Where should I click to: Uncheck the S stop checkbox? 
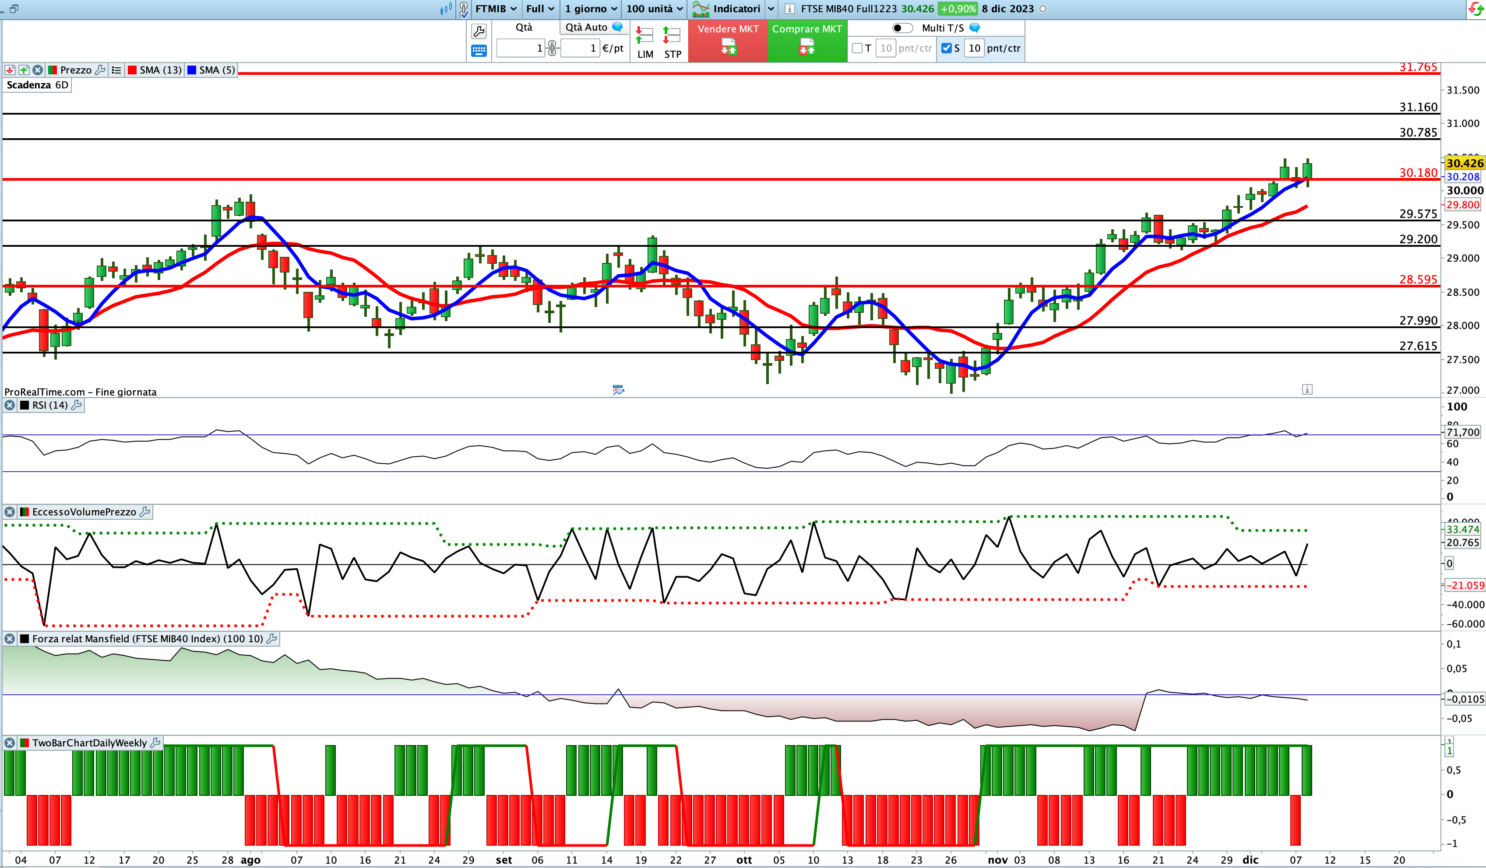click(947, 48)
